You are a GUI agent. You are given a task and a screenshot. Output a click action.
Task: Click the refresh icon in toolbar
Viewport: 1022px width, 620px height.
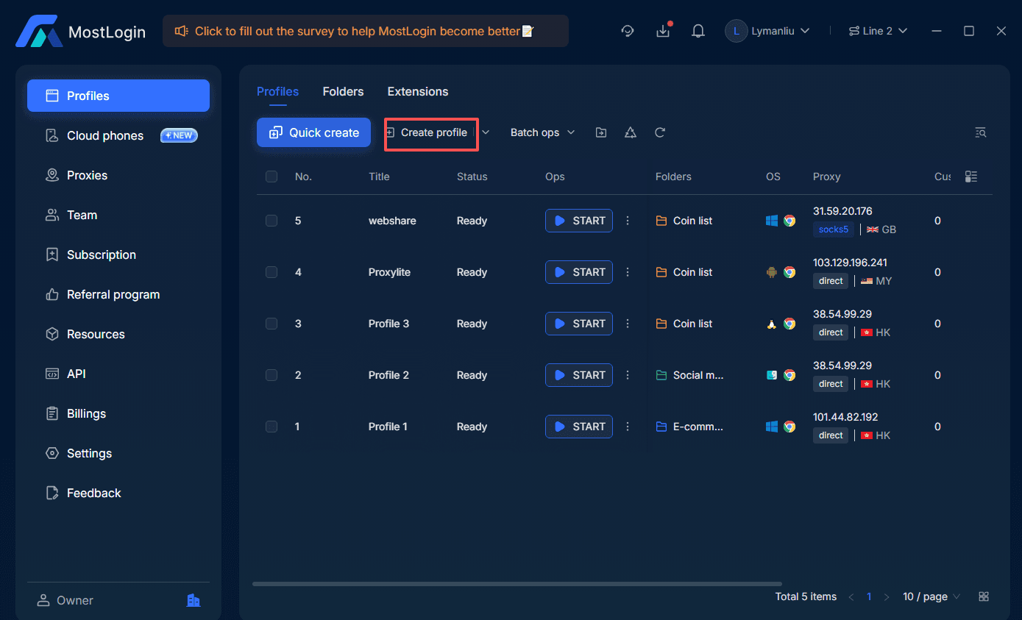coord(660,132)
